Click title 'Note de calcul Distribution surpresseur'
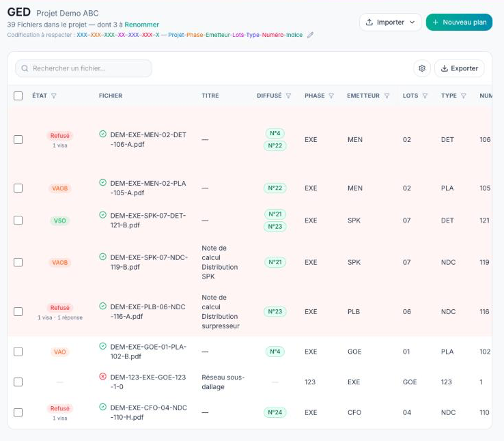This screenshot has height=441, width=504. 221,311
